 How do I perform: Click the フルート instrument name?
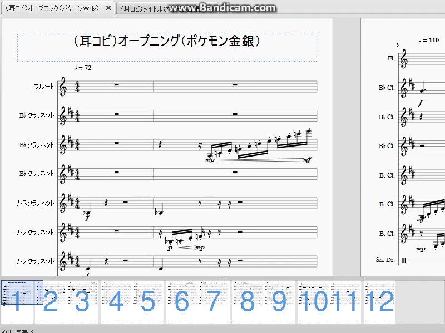44,87
